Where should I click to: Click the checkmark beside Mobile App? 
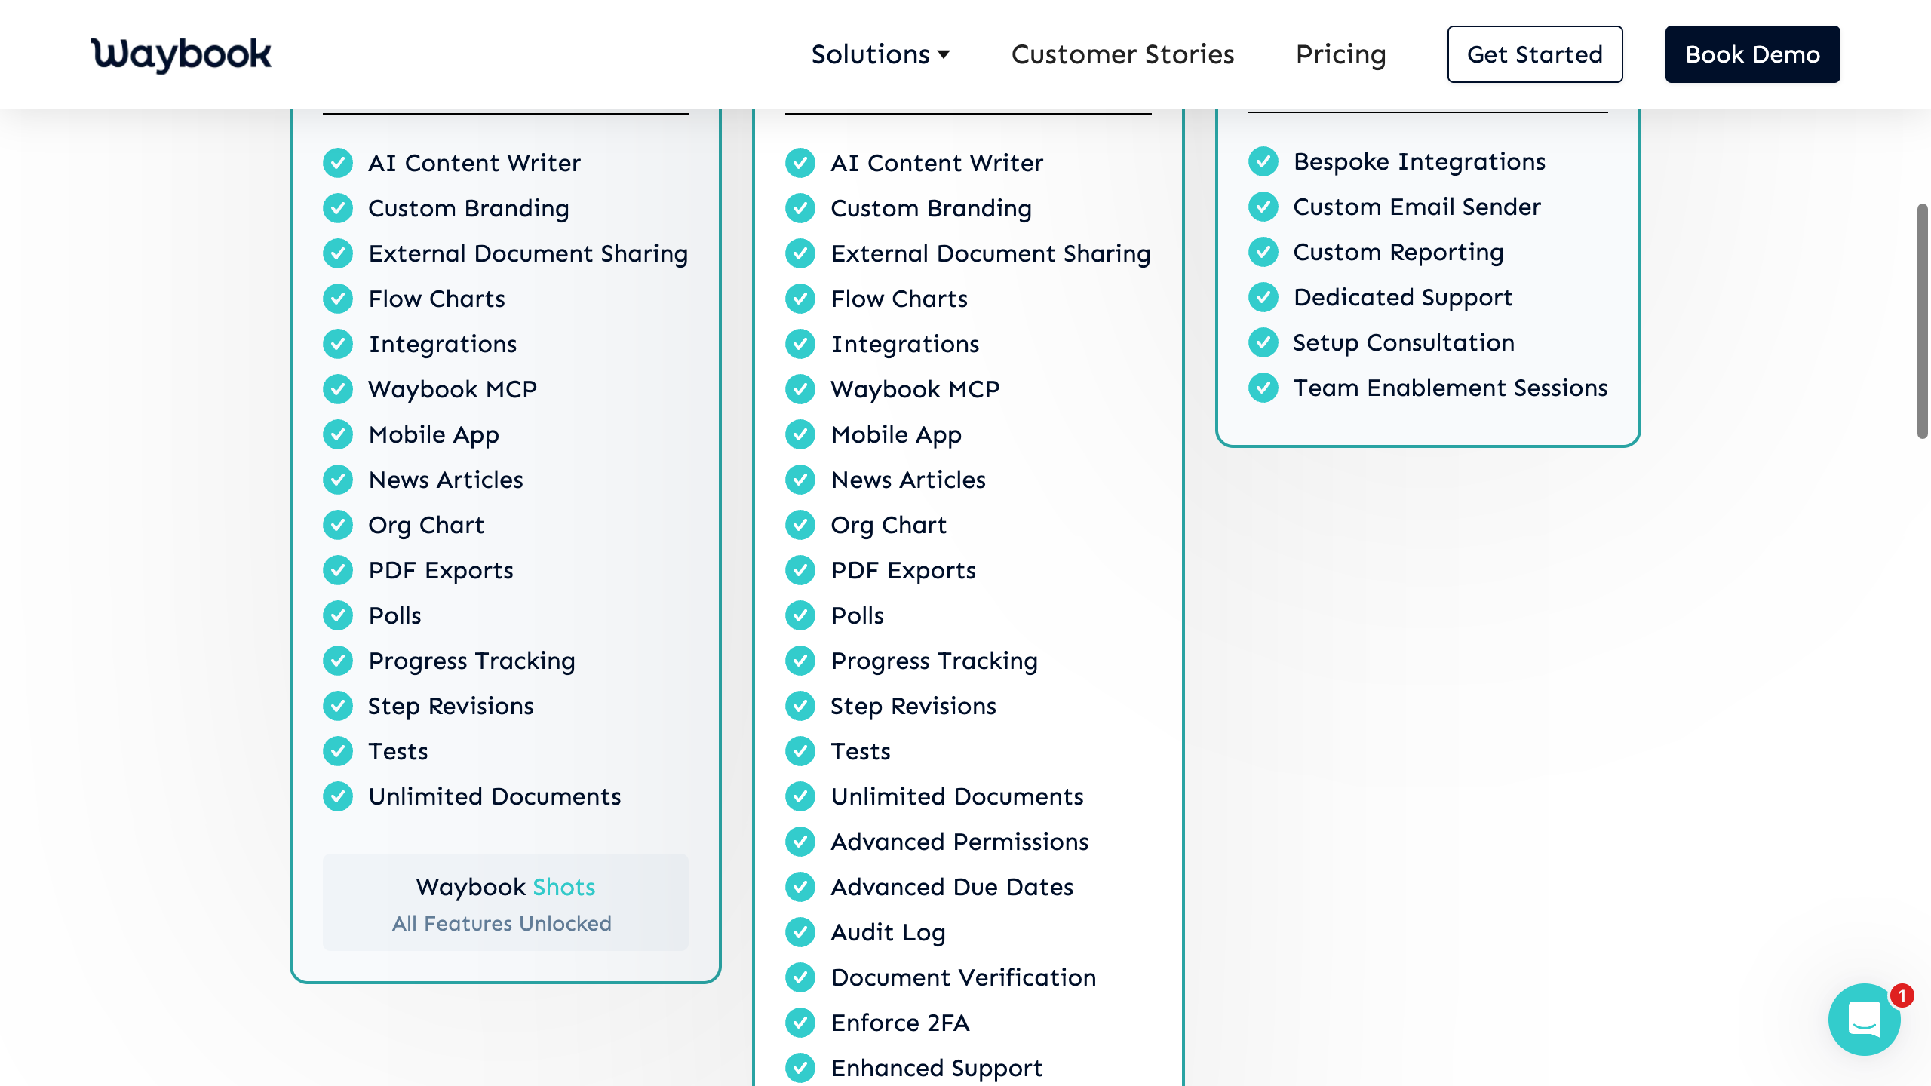click(x=337, y=434)
